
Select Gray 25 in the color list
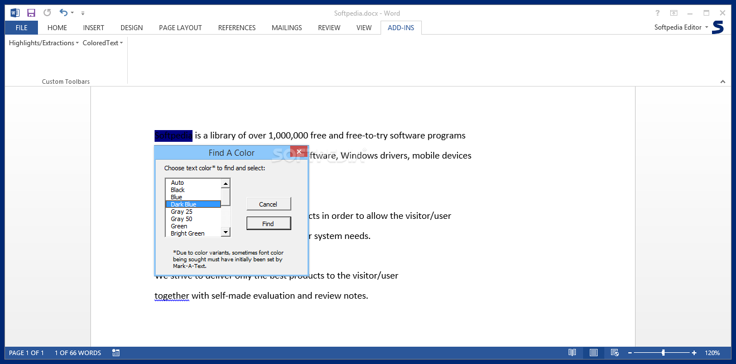coord(193,212)
